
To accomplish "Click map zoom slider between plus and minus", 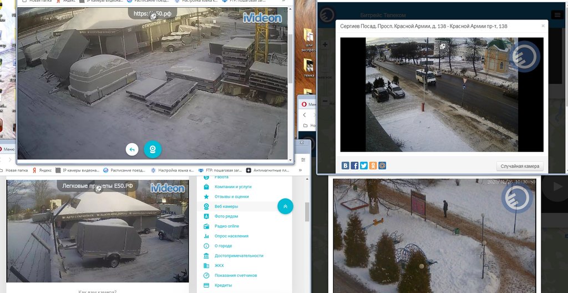I will point(325,73).
